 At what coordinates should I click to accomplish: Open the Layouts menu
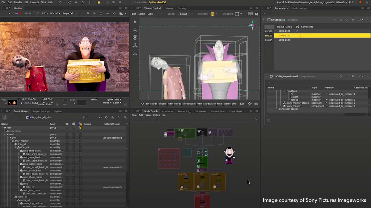click(35, 2)
